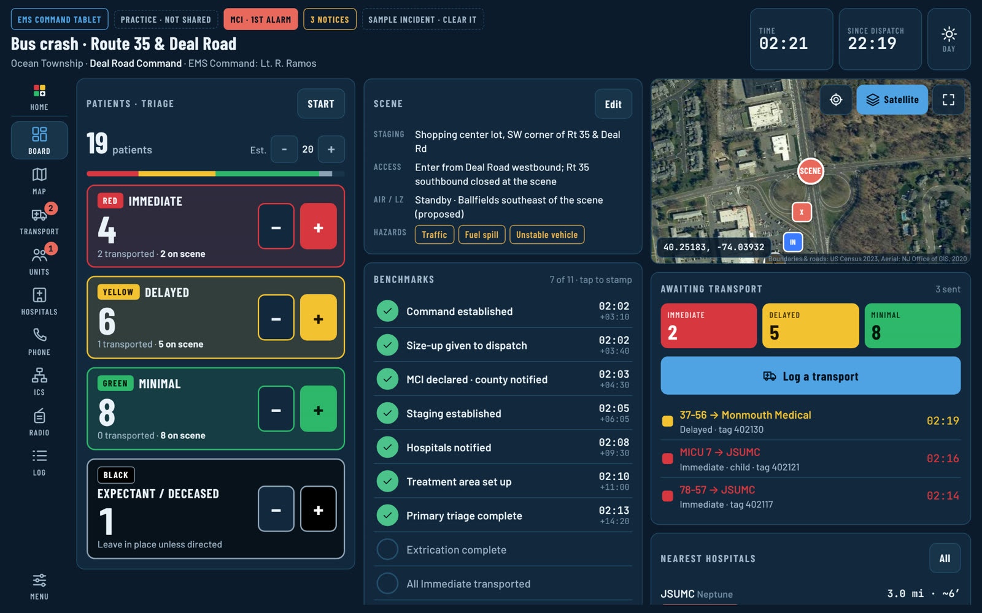The width and height of the screenshot is (982, 613).
Task: Stamp the Extrication complete benchmark
Action: (503, 549)
